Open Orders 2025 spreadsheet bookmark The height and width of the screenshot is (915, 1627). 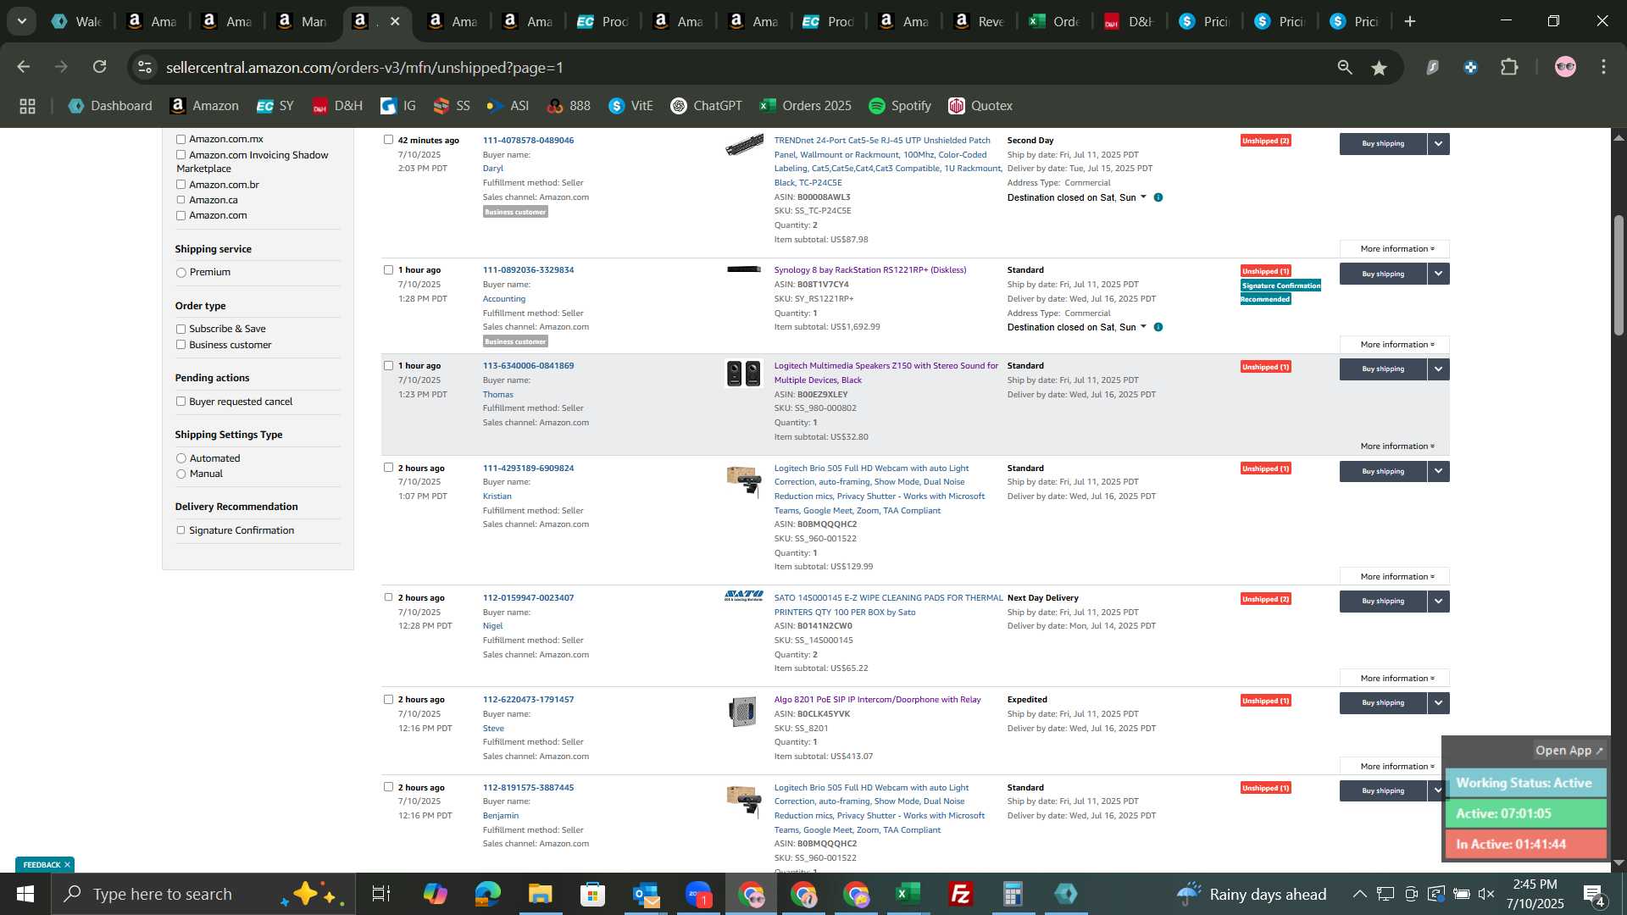click(805, 106)
